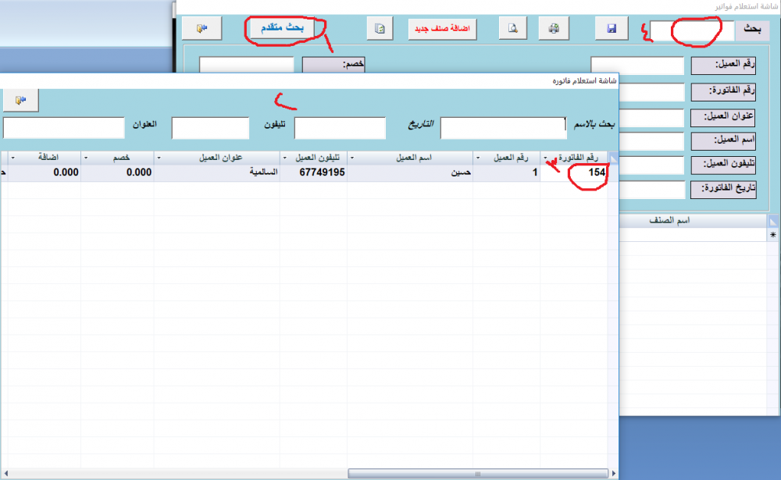Click the printer icon in the toolbar

(x=554, y=29)
